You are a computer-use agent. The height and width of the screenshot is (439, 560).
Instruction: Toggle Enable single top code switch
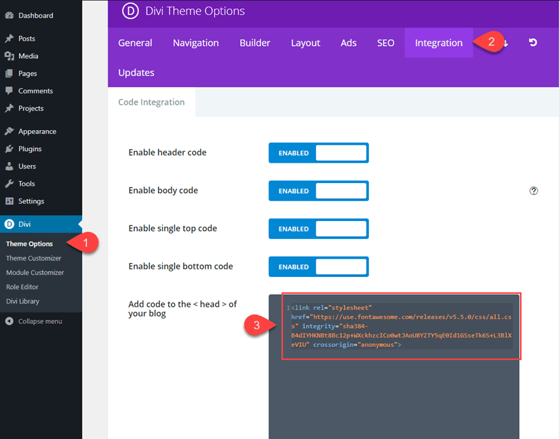(x=319, y=229)
